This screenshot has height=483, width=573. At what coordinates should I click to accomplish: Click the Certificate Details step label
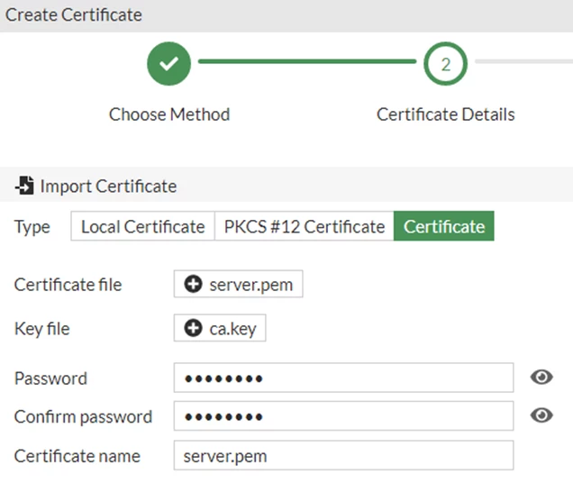coord(446,114)
